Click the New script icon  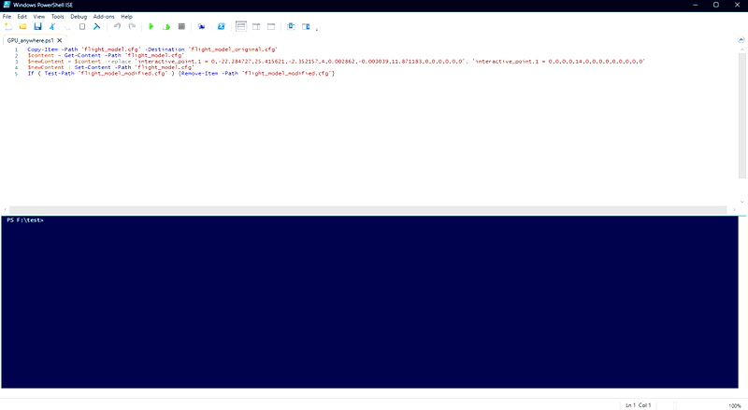click(7, 27)
